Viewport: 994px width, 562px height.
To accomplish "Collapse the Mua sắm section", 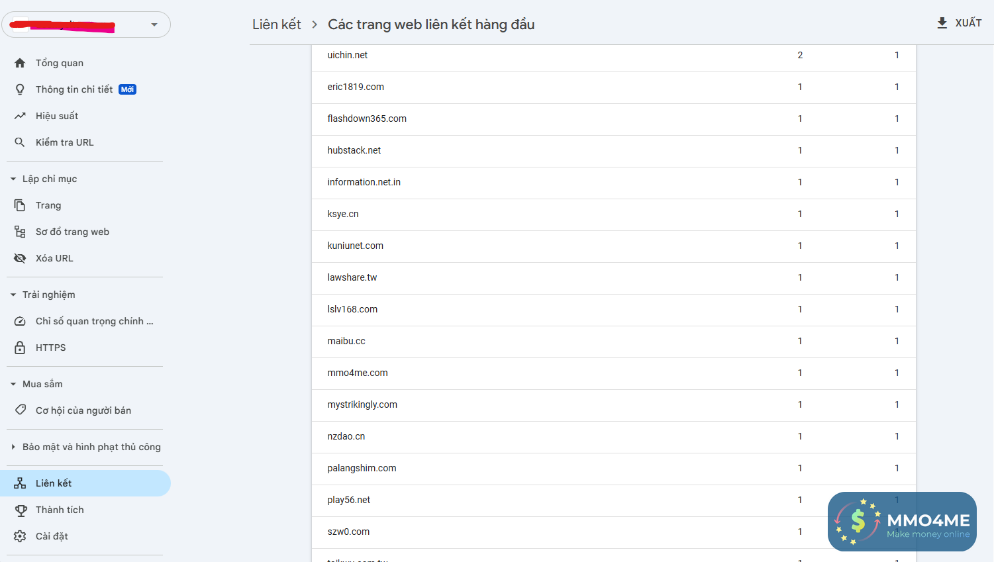I will tap(13, 384).
